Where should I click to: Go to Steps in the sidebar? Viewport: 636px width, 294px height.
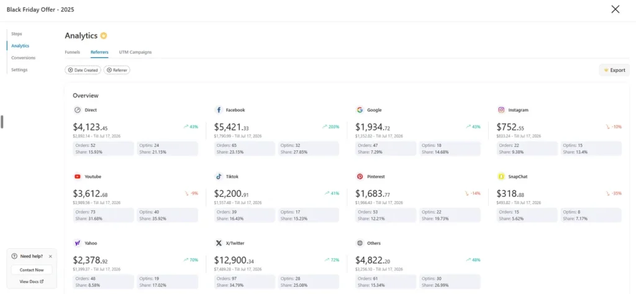coord(17,33)
